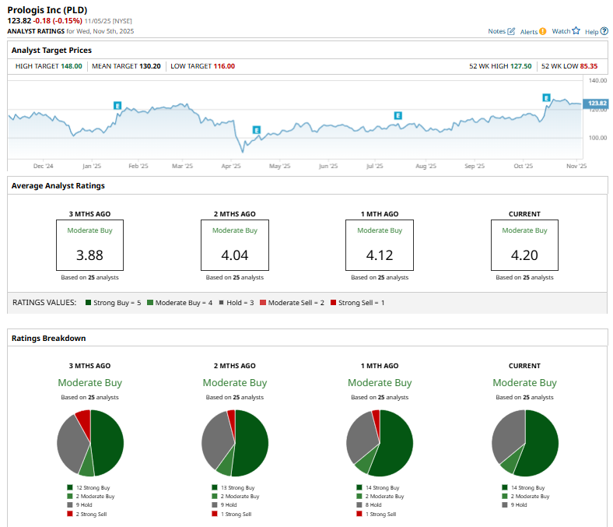
Task: Click the earnings marker near Apr '25
Action: tap(256, 130)
